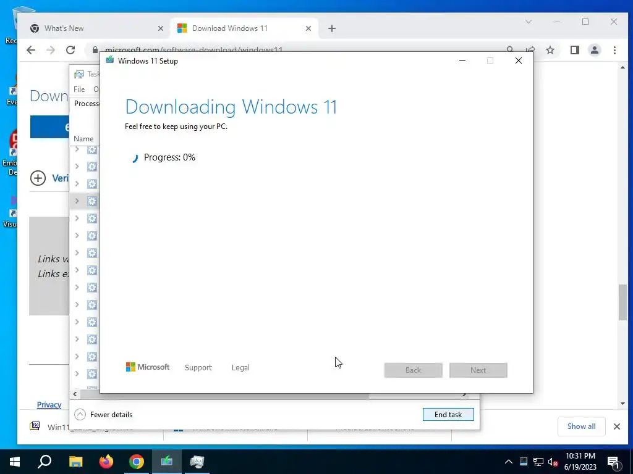Viewport: 633px width, 474px height.
Task: Minimize the Windows 11 Setup window
Action: coord(462,61)
